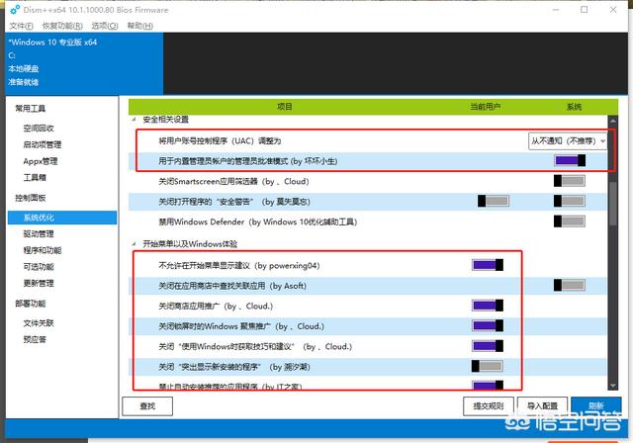This screenshot has height=443, width=633.
Task: Click the 提交规则 button
Action: pos(489,405)
